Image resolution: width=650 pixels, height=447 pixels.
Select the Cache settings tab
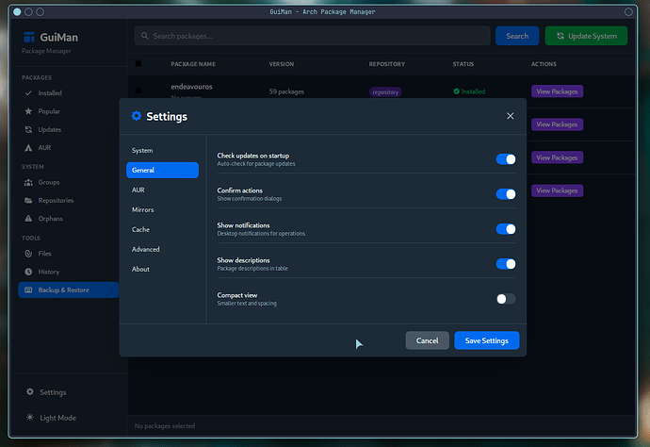point(140,230)
